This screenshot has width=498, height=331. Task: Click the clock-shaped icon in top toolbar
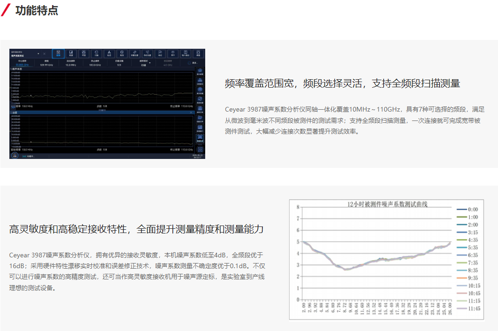click(96, 53)
